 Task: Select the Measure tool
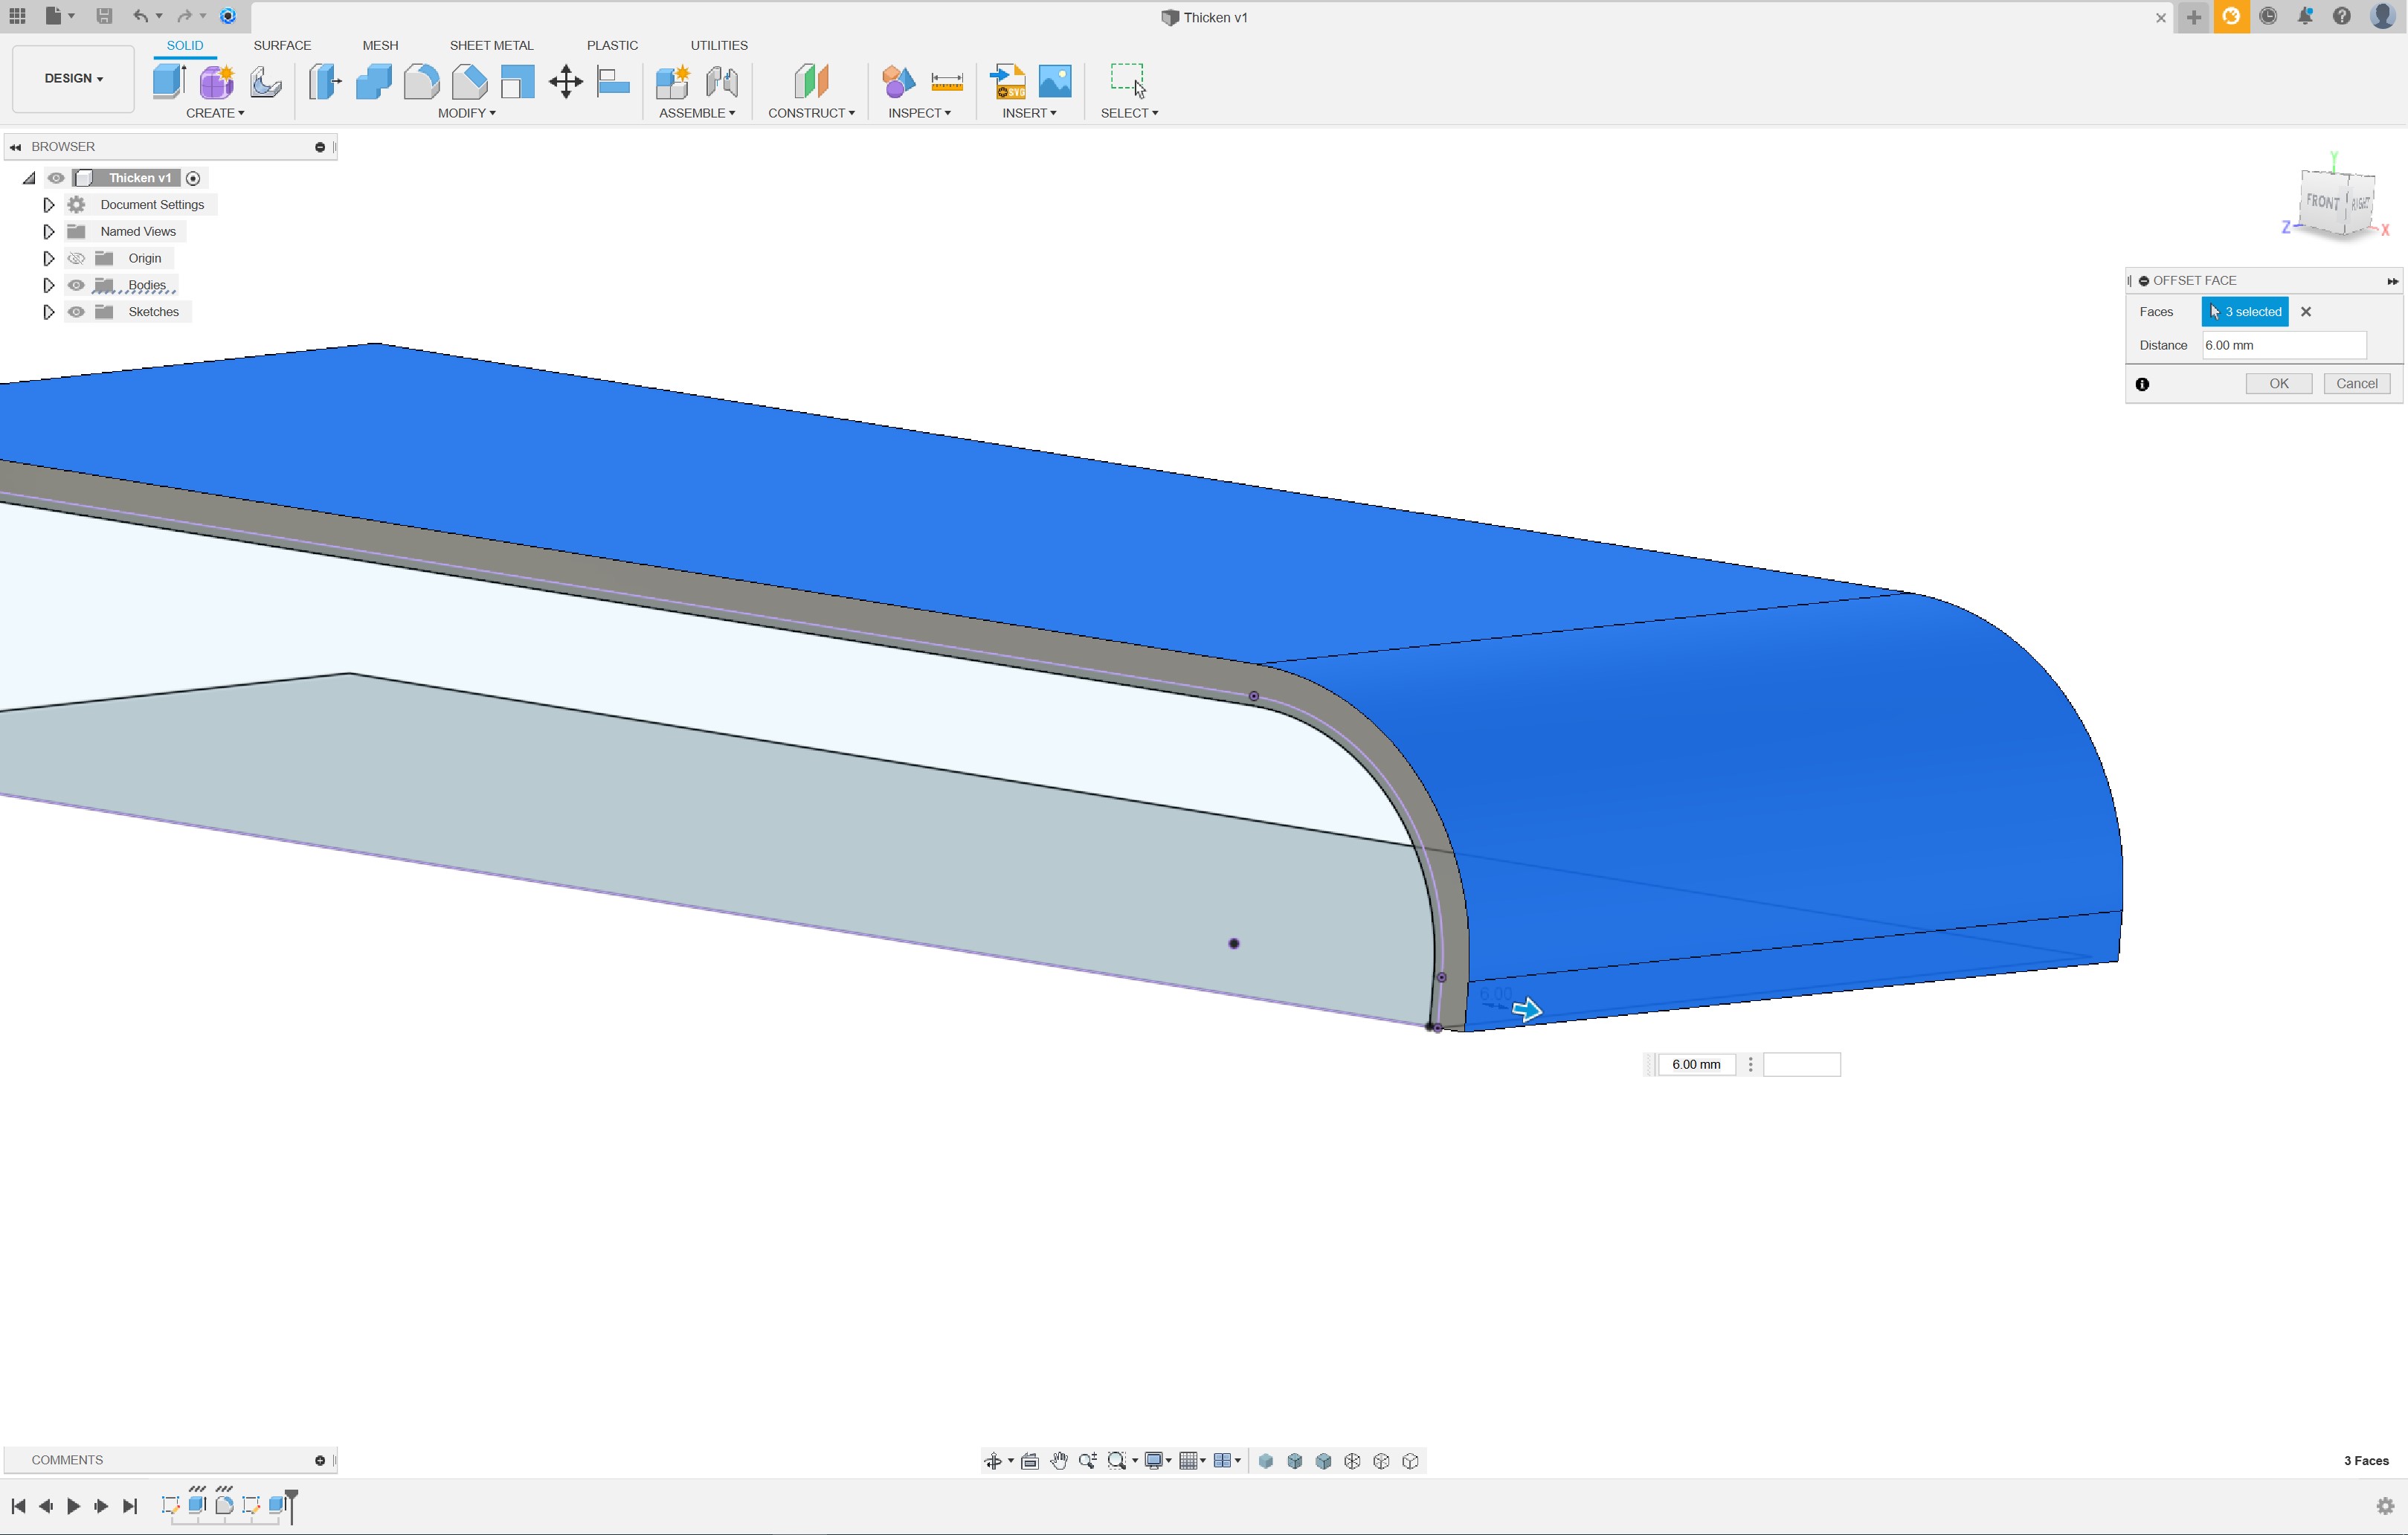tap(946, 81)
